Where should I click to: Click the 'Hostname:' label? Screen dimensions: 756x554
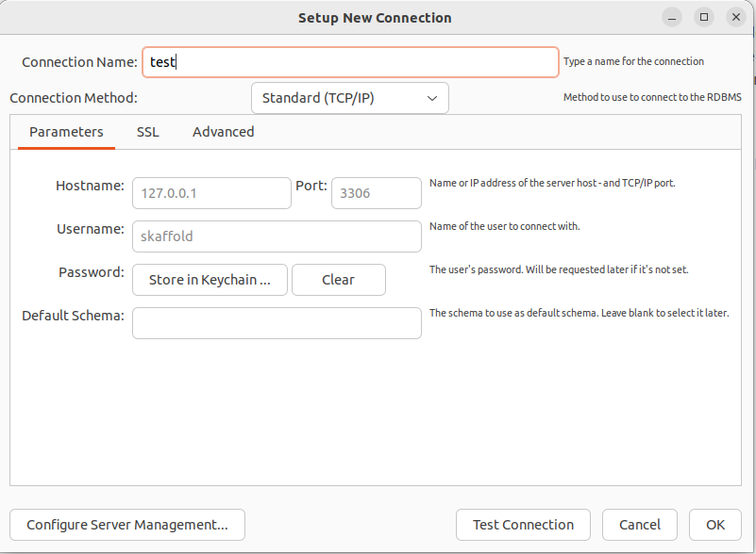(x=90, y=186)
